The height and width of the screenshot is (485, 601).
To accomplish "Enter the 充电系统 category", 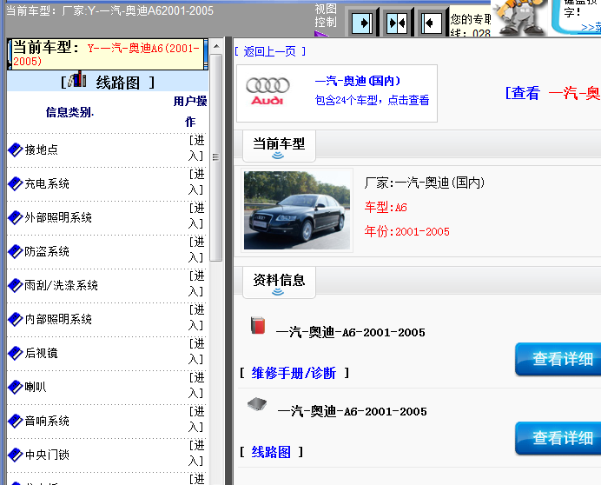I will pyautogui.click(x=196, y=182).
